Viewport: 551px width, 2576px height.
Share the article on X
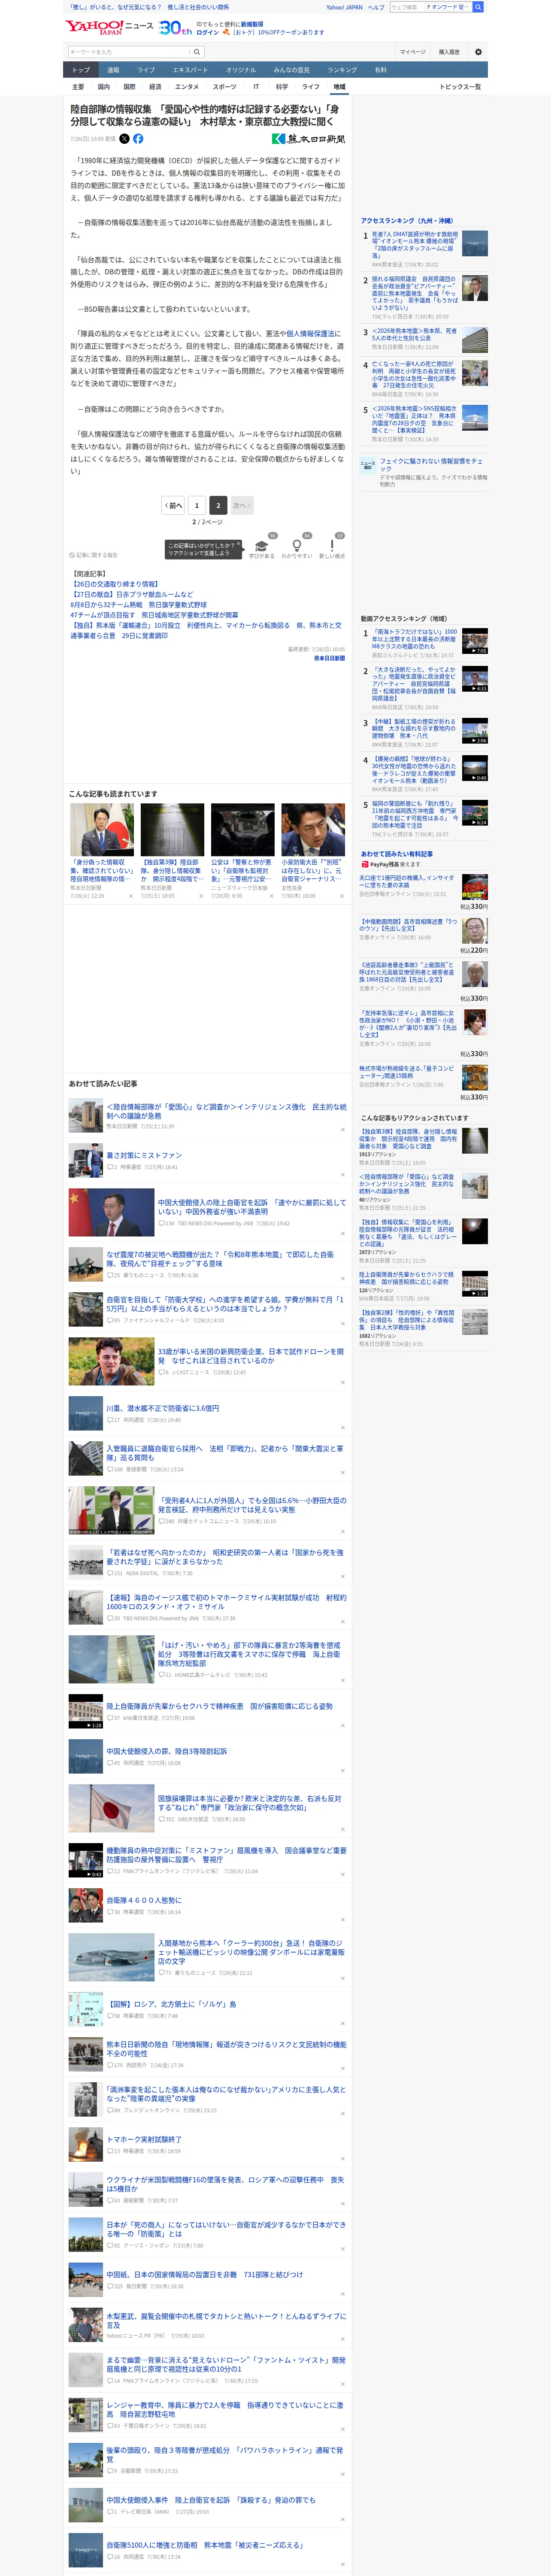coord(125,139)
